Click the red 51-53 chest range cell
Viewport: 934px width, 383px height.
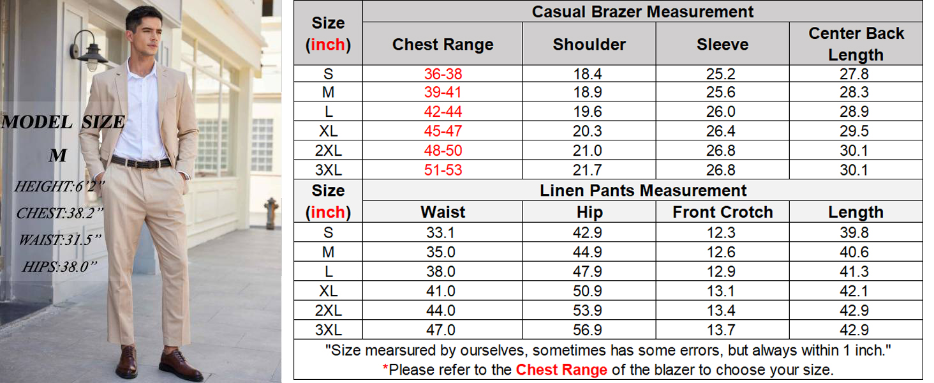coord(443,170)
